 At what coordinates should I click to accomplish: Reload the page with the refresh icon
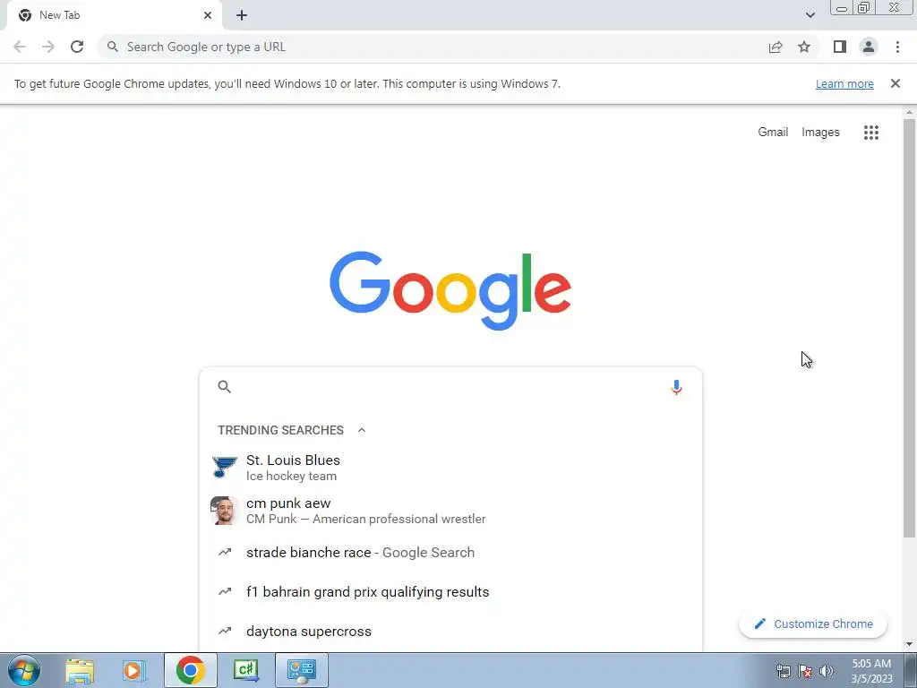pyautogui.click(x=77, y=47)
